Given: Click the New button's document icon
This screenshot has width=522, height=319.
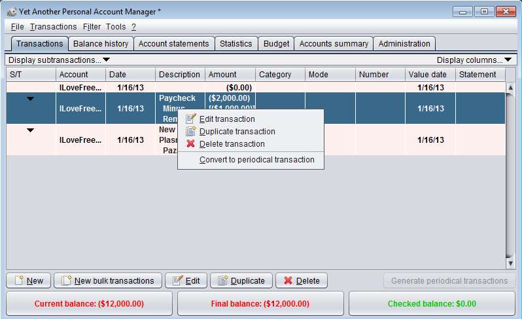Looking at the screenshot, I should point(19,281).
